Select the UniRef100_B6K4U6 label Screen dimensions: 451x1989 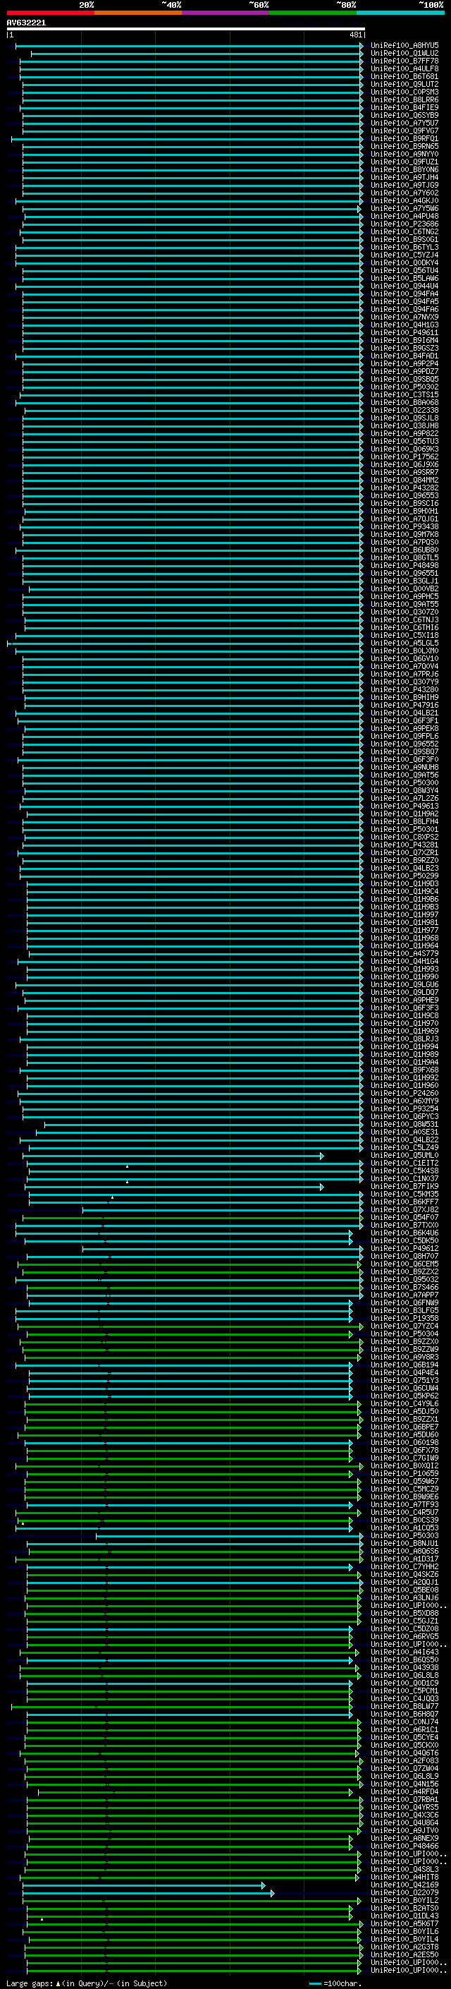[x=404, y=1233]
